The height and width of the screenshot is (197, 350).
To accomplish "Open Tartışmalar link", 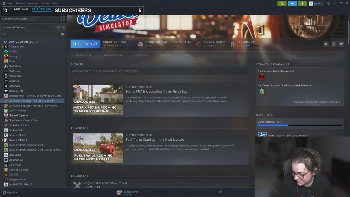I will pyautogui.click(x=141, y=55).
